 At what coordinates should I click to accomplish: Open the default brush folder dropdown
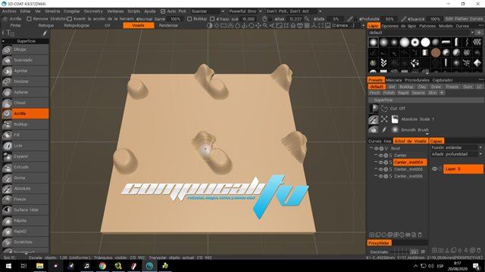421,32
